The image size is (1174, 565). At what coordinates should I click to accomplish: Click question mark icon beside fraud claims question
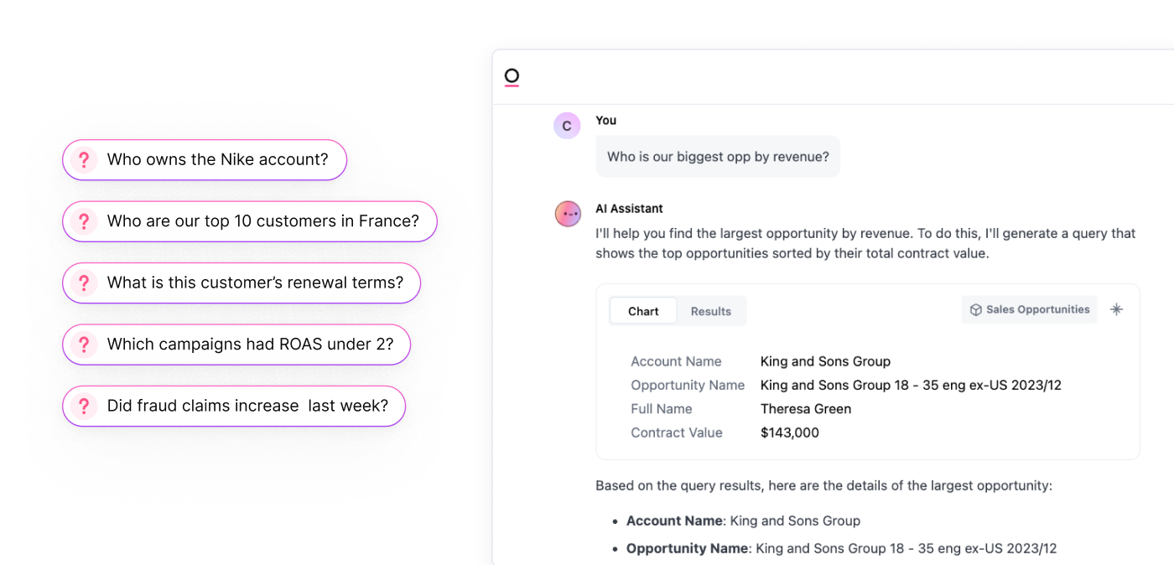[84, 407]
